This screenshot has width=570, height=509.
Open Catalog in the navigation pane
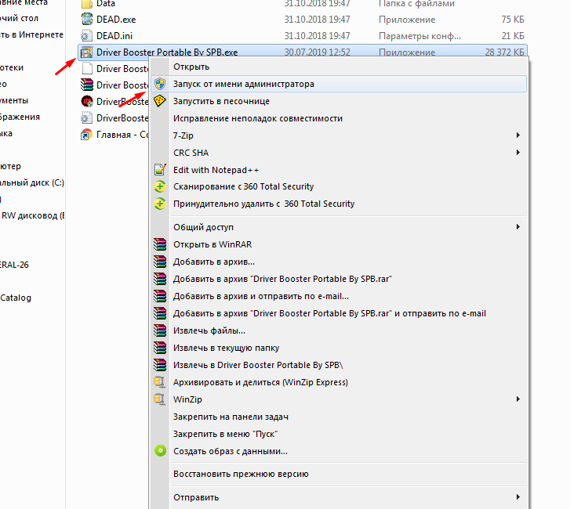tap(16, 298)
